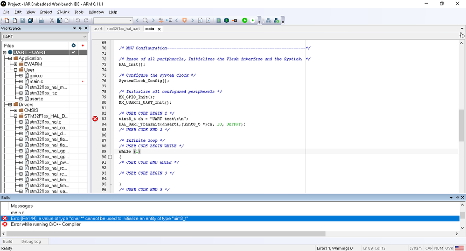Click the Make build hexagon icon
This screenshot has height=251, width=466.
[x=226, y=20]
